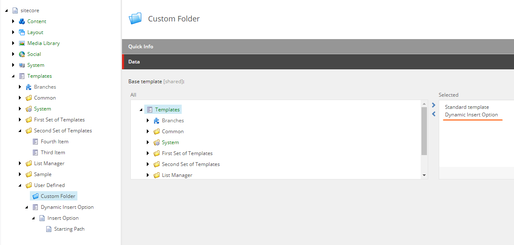Viewport: 514px width, 245px height.
Task: Select the Data section header
Action: (x=134, y=61)
